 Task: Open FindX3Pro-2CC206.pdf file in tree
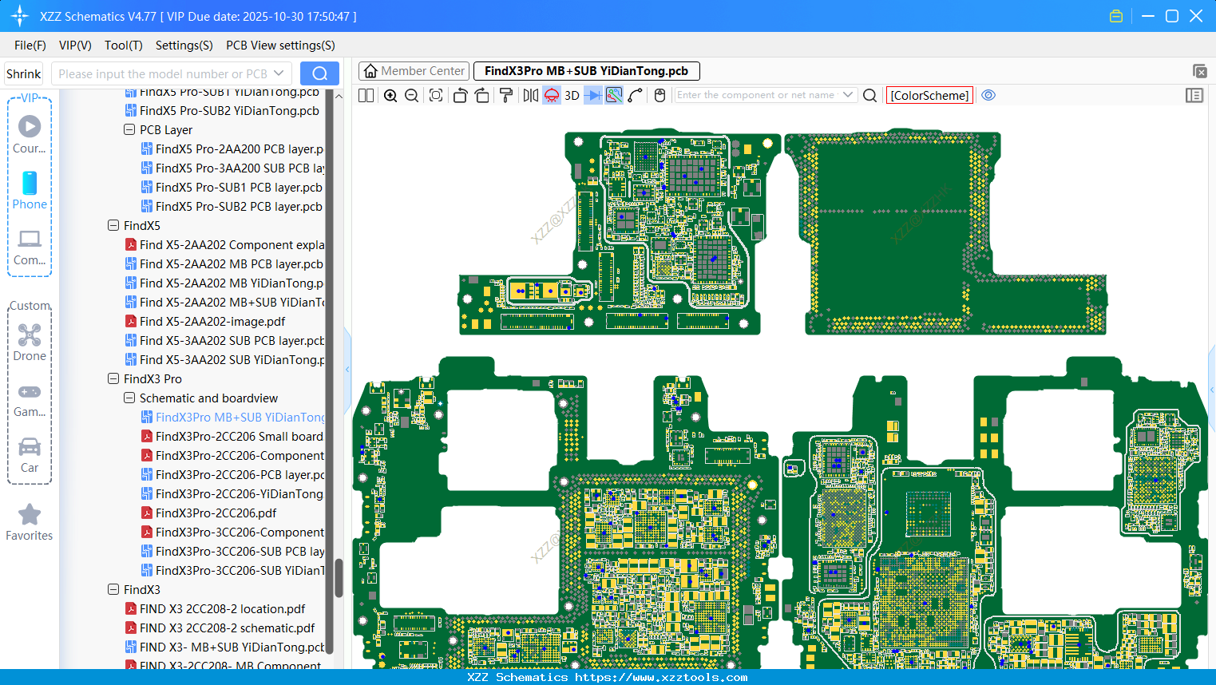point(216,513)
